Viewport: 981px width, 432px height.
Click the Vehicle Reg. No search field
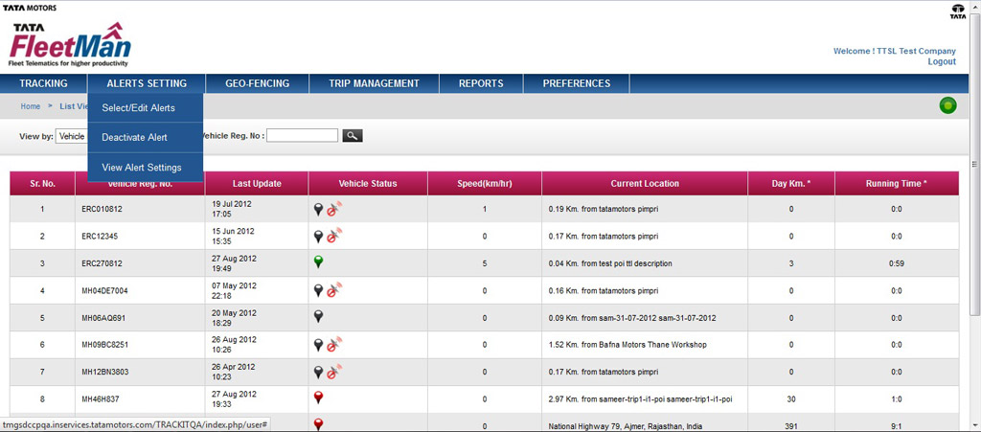pyautogui.click(x=302, y=136)
